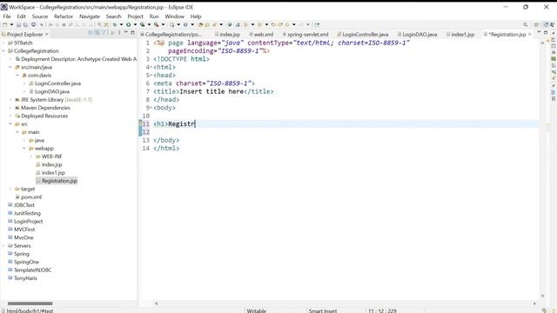Minimize the editor area
This screenshot has height=313, width=557.
tap(539, 33)
